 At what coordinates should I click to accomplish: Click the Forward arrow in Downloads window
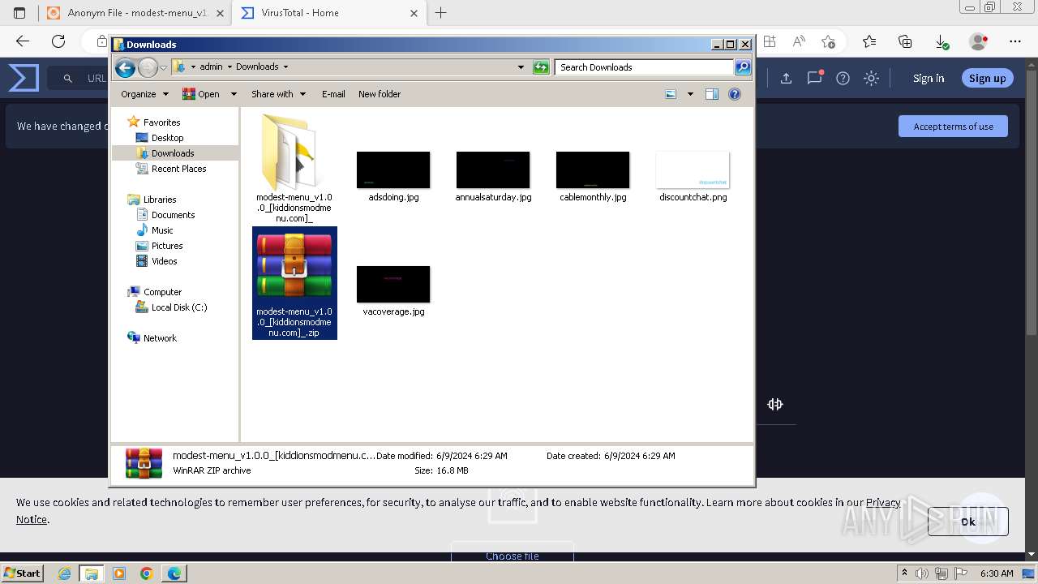coord(148,67)
